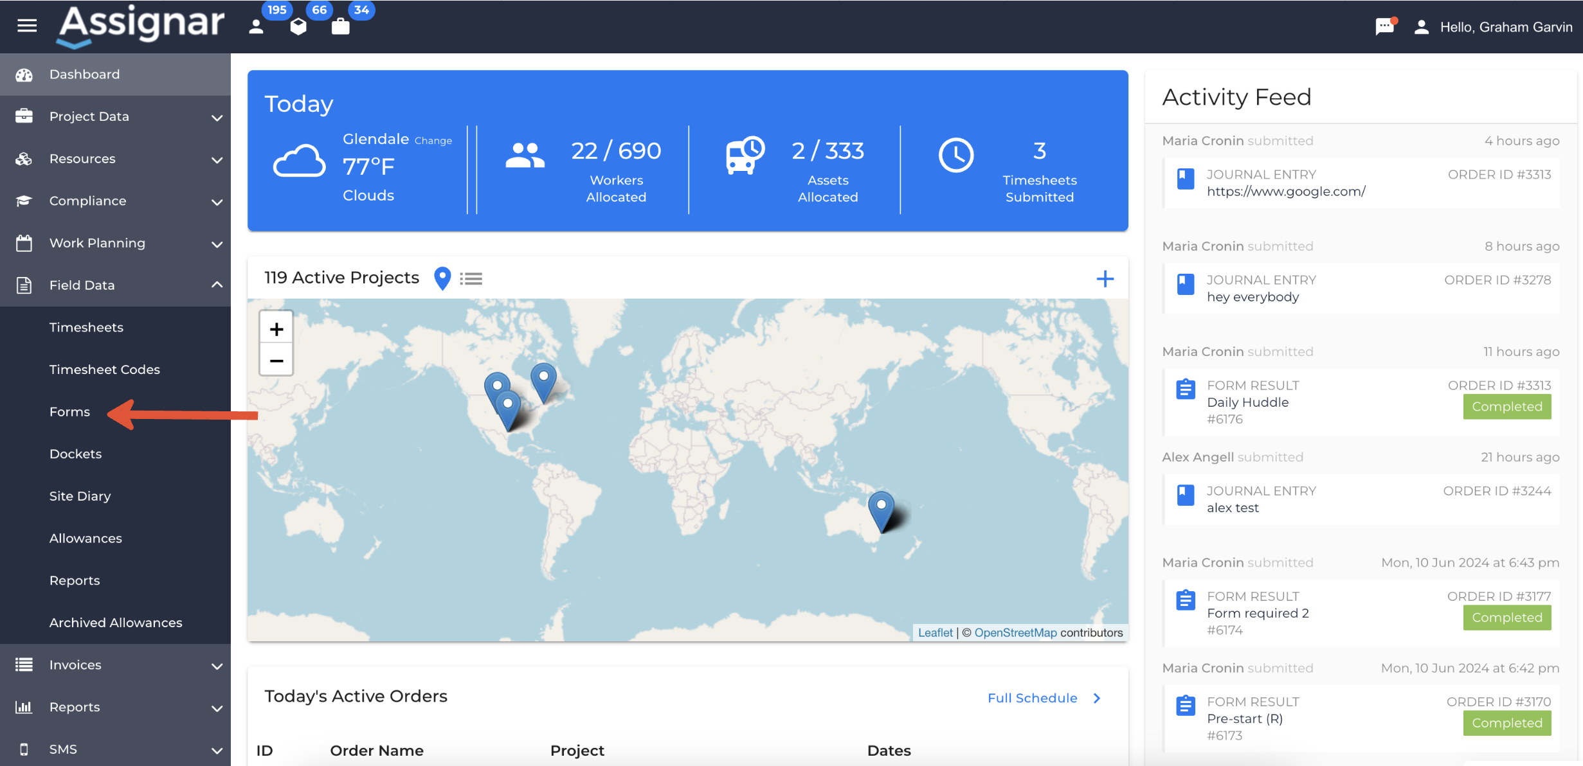Viewport: 1583px width, 766px height.
Task: Click the briefcase icon with 34 badge
Action: (340, 26)
